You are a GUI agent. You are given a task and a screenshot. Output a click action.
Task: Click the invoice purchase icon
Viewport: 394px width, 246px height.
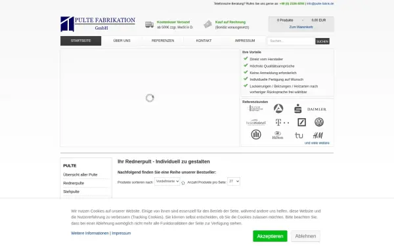pos(208,24)
